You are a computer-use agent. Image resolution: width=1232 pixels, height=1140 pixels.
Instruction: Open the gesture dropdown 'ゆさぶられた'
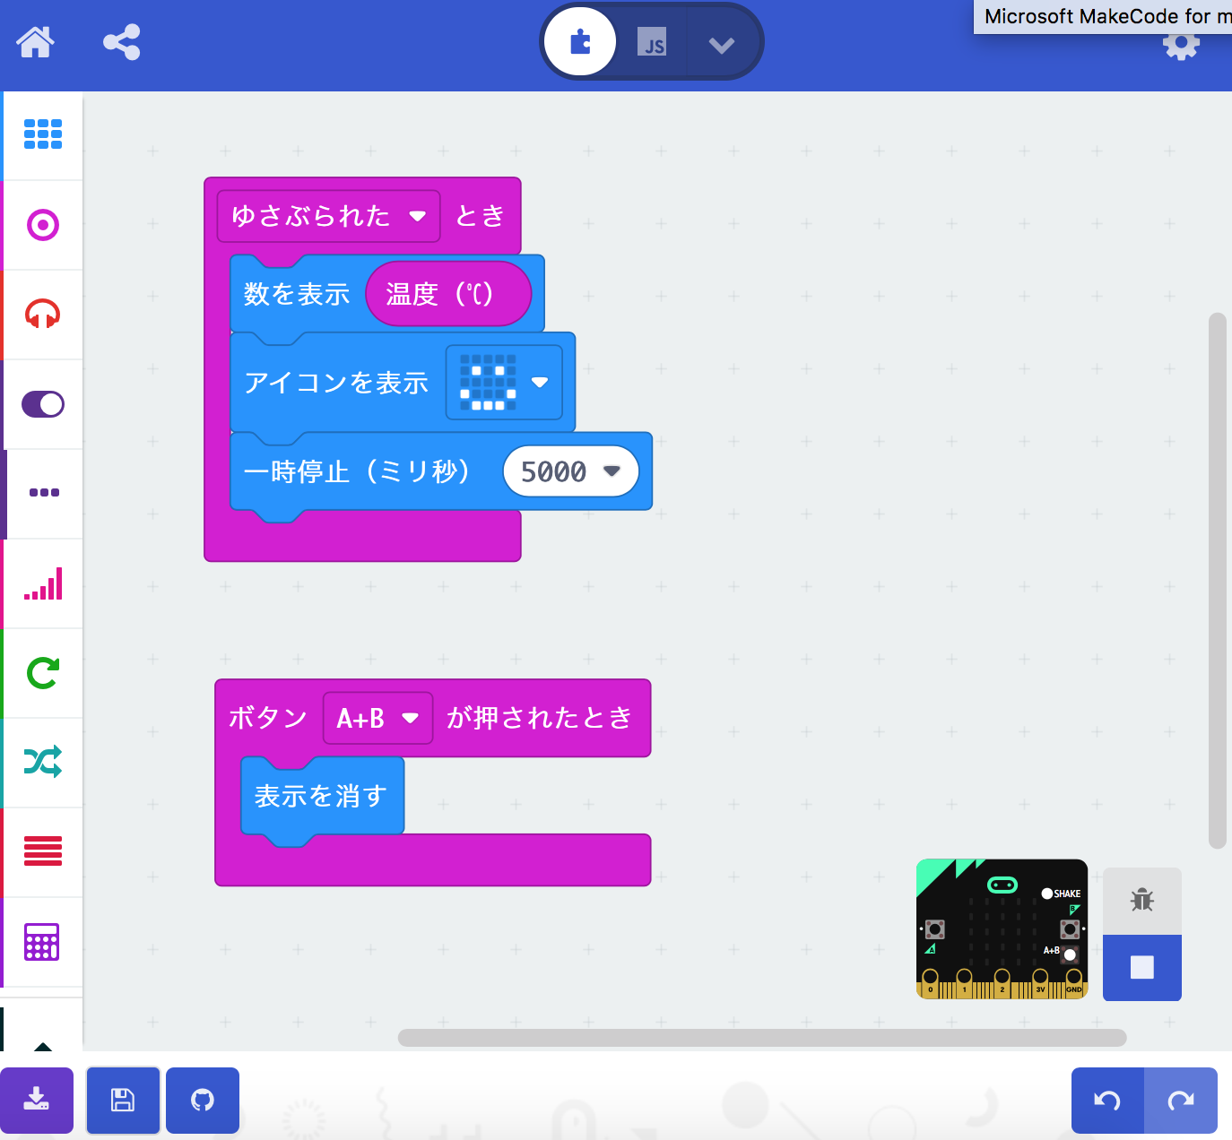coord(328,216)
